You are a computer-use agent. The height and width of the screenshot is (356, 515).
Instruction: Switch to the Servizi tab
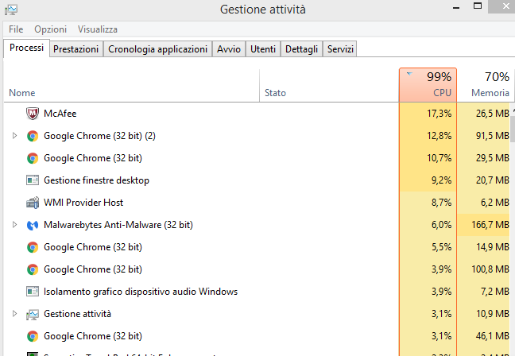point(340,49)
